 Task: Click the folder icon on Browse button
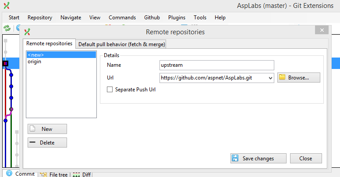point(282,77)
